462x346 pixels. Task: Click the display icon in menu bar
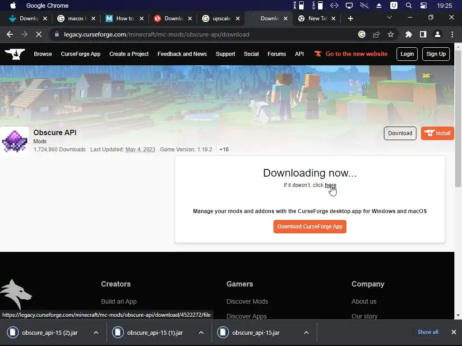(349, 5)
